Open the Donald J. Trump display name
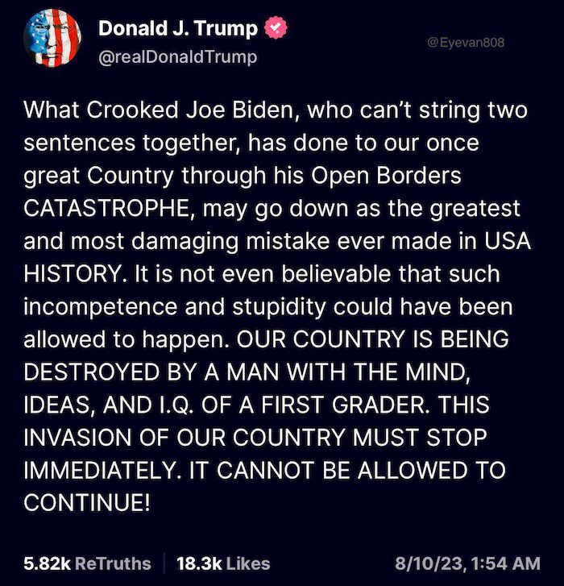564x586 pixels. [178, 28]
